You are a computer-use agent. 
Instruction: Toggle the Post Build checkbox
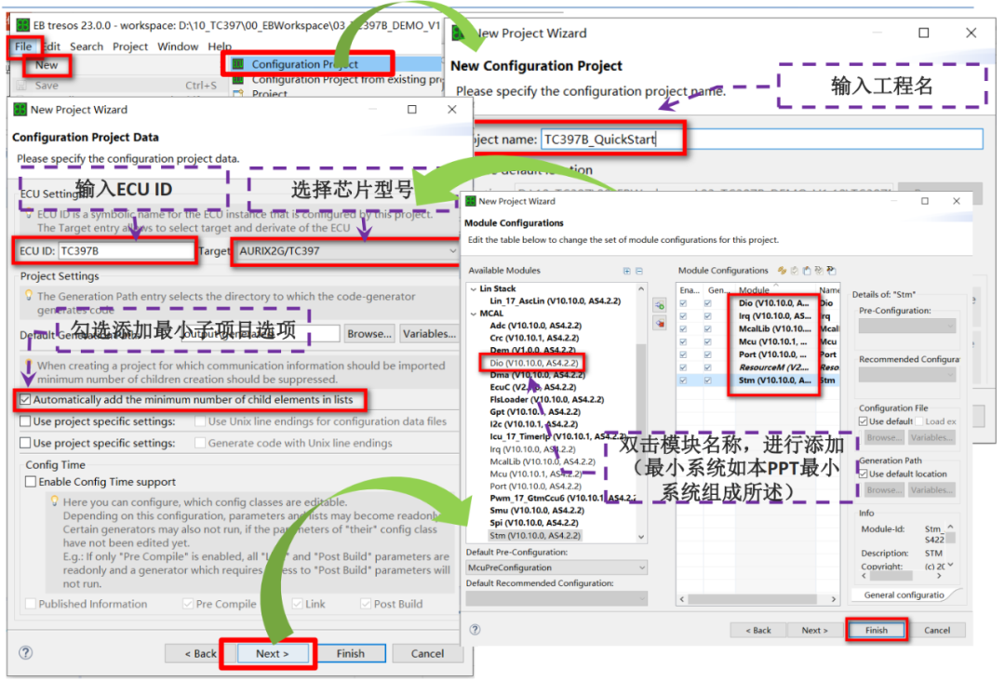click(366, 604)
